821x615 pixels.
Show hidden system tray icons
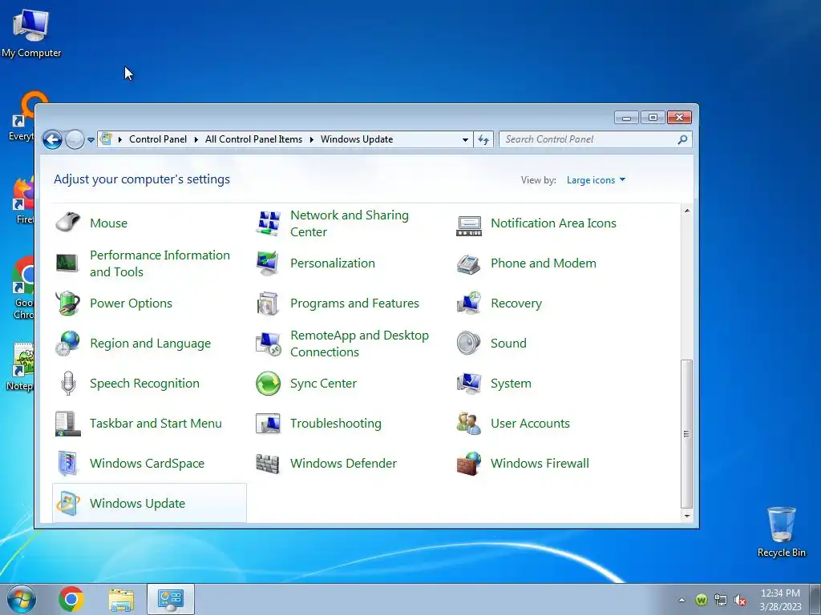[681, 600]
